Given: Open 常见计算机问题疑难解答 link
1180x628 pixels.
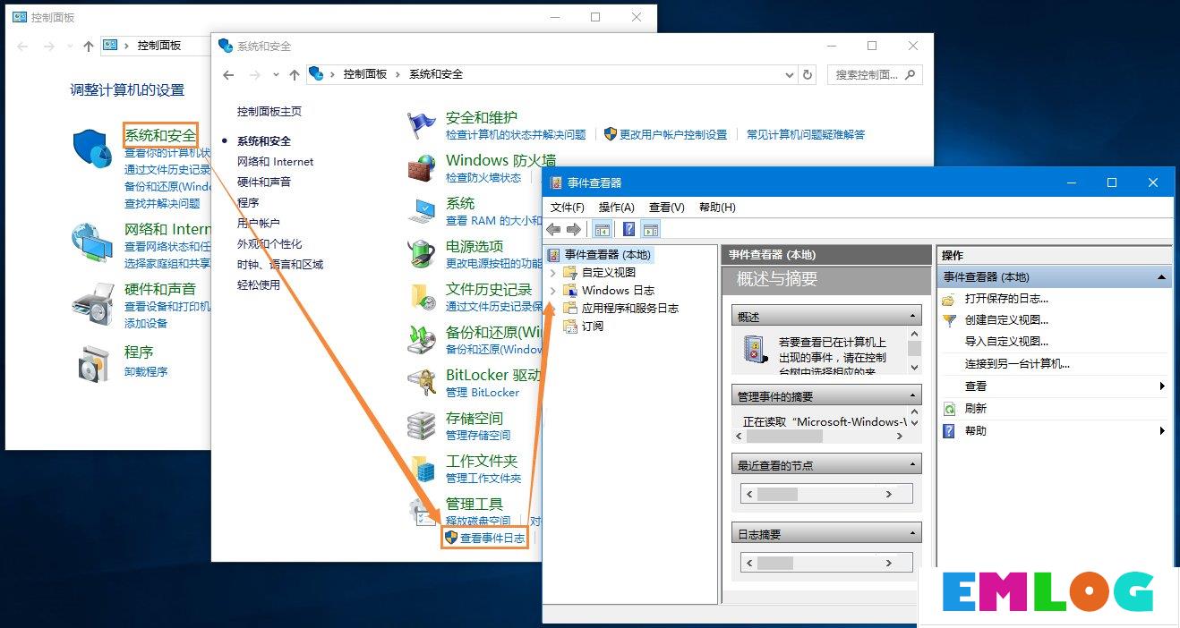Looking at the screenshot, I should tap(806, 135).
